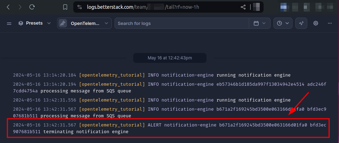The image size is (339, 143).
Task: Toggle the live tail activity icon
Action: click(x=301, y=23)
